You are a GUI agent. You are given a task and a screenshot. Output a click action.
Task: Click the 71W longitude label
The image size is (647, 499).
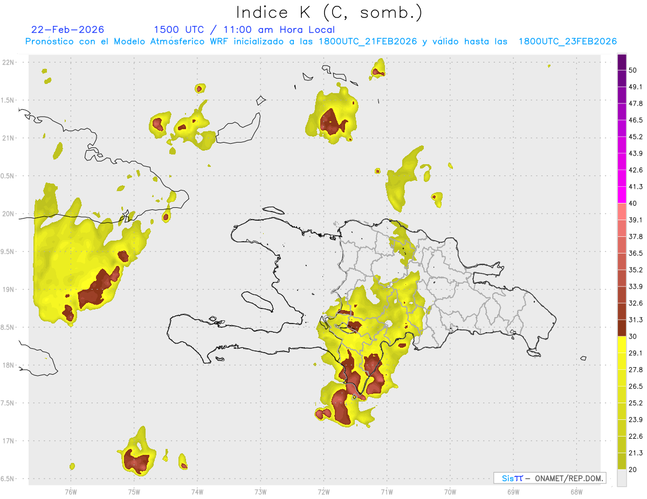(x=387, y=492)
